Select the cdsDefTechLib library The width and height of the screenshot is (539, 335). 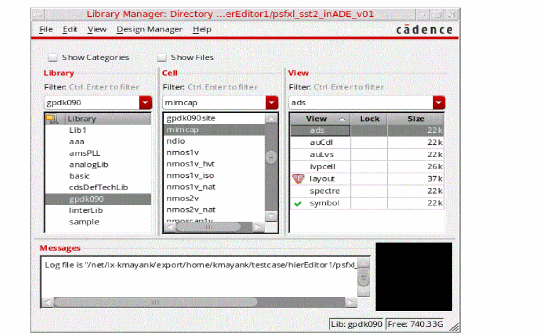tap(98, 188)
